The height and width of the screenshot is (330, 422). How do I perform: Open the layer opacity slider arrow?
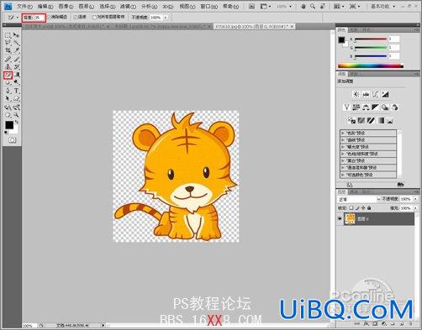(x=415, y=199)
